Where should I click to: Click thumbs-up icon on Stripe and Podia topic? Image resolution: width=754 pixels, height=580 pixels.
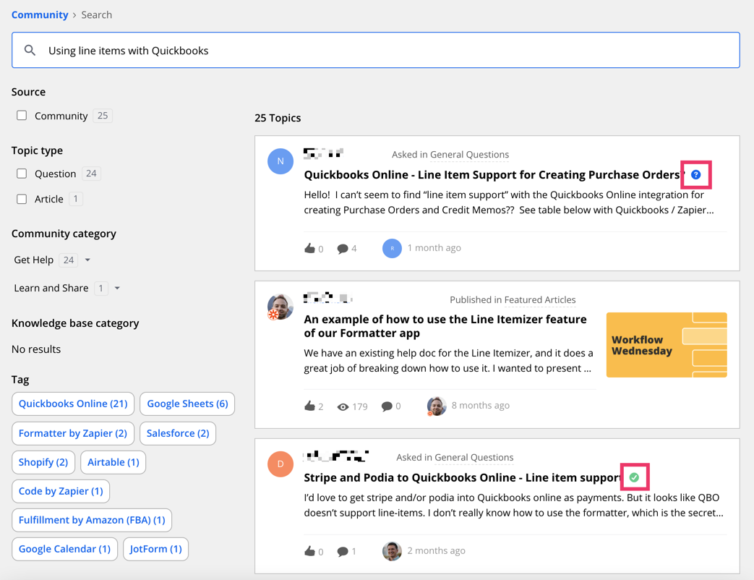tap(309, 551)
